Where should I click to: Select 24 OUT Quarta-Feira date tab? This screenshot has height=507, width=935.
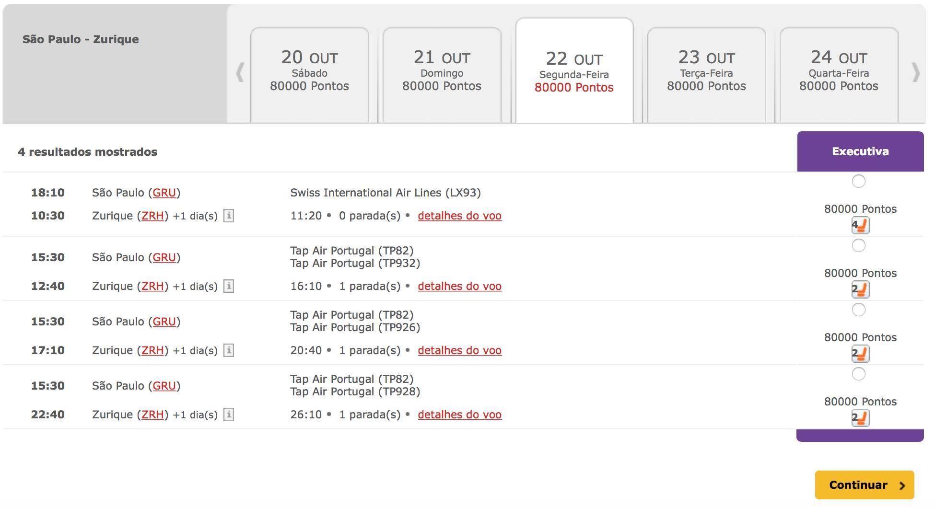[839, 74]
